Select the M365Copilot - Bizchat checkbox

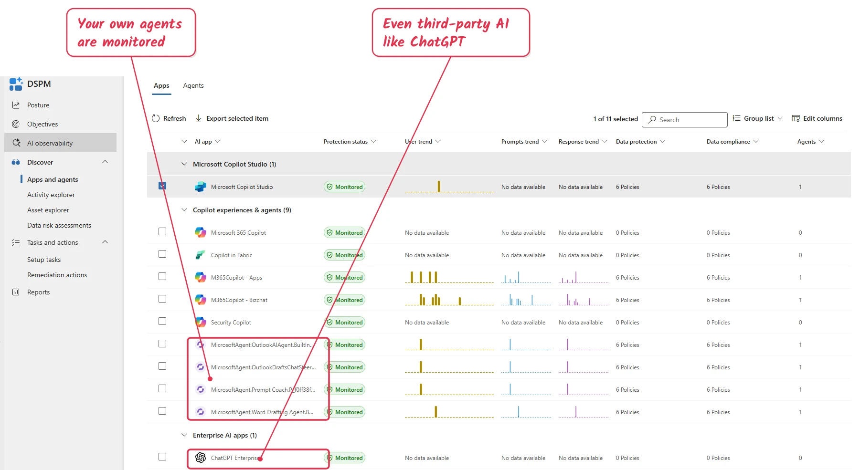(x=162, y=299)
